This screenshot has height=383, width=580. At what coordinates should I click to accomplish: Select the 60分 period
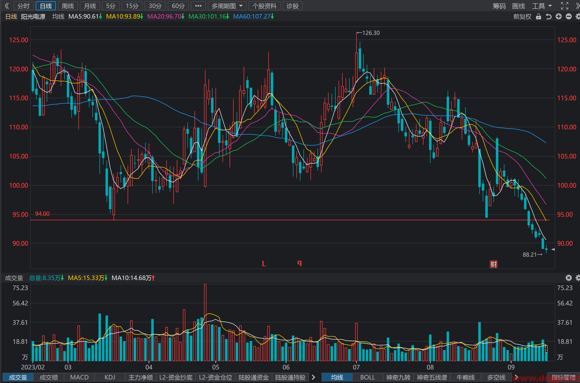[178, 6]
